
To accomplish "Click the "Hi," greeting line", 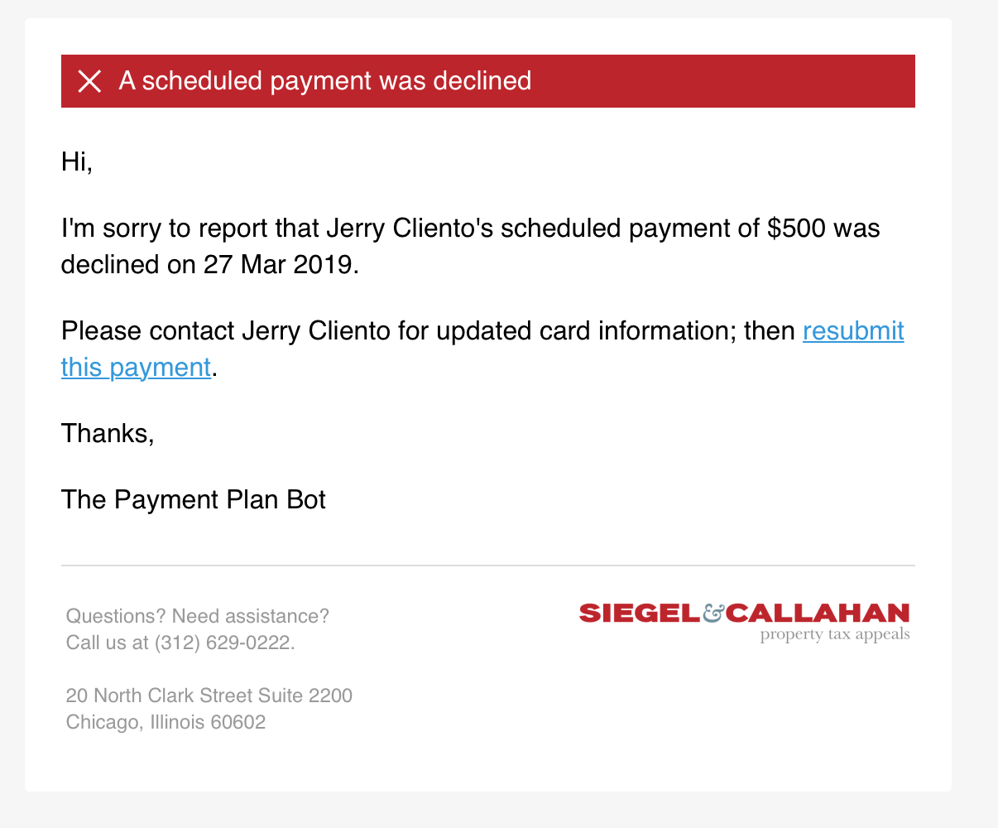I will (77, 161).
